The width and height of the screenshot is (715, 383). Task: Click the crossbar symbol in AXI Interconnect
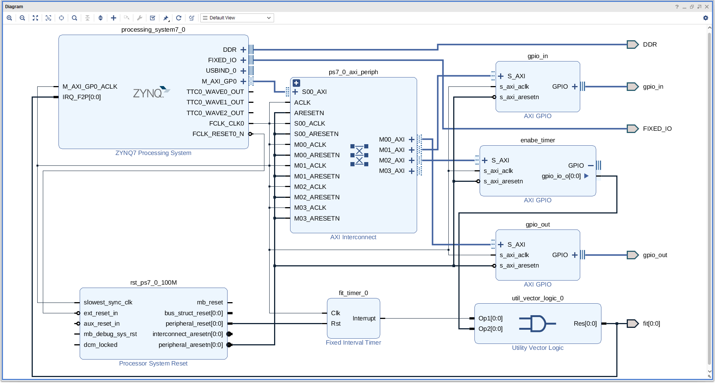359,155
